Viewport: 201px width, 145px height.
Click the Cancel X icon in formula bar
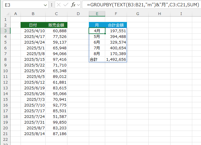(x=59, y=5)
